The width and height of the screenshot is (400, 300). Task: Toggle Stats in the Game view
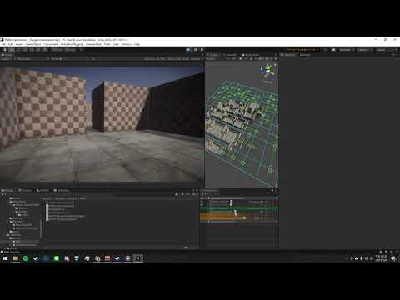point(186,59)
